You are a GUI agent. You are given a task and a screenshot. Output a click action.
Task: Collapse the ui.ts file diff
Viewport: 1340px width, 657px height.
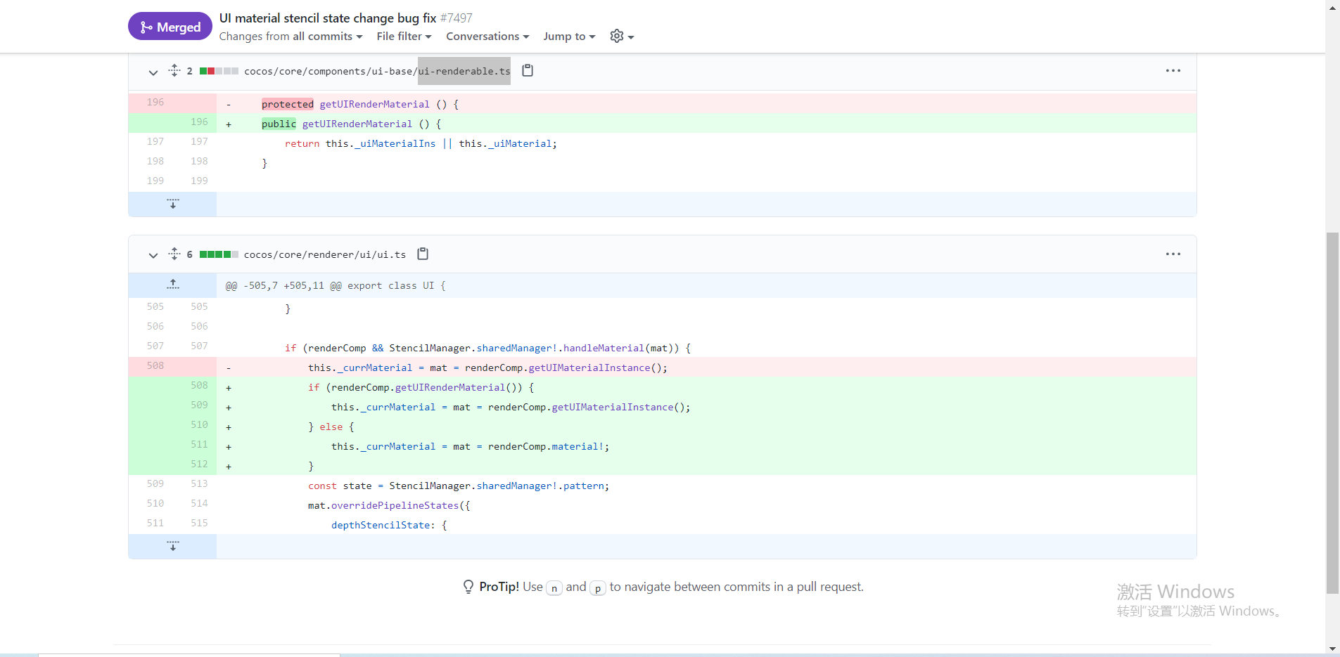click(x=153, y=255)
